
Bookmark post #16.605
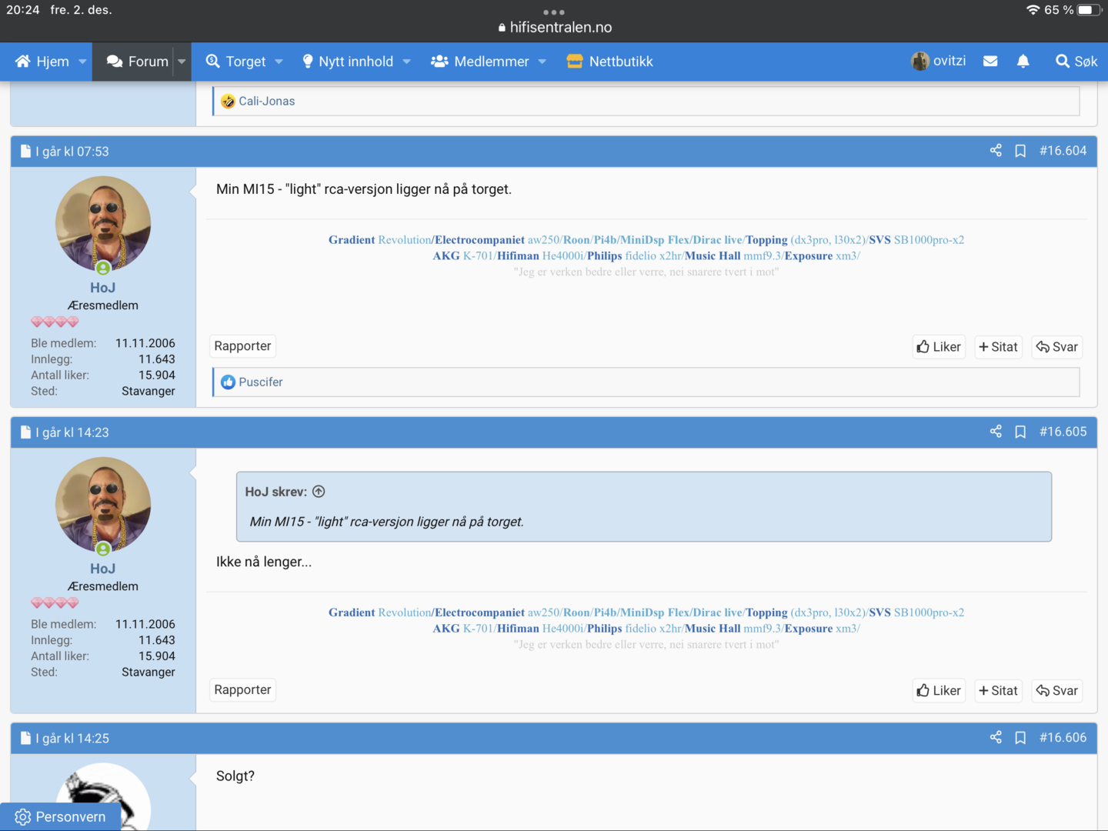1020,432
